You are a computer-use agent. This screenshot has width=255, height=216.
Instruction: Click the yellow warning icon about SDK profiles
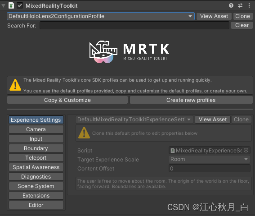coord(15,85)
